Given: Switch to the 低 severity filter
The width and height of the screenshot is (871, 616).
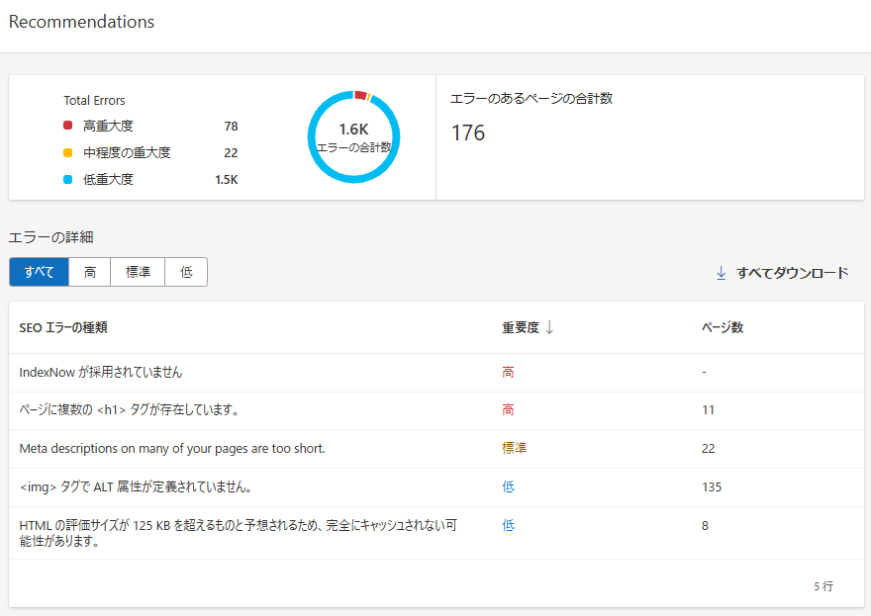Looking at the screenshot, I should pos(186,272).
